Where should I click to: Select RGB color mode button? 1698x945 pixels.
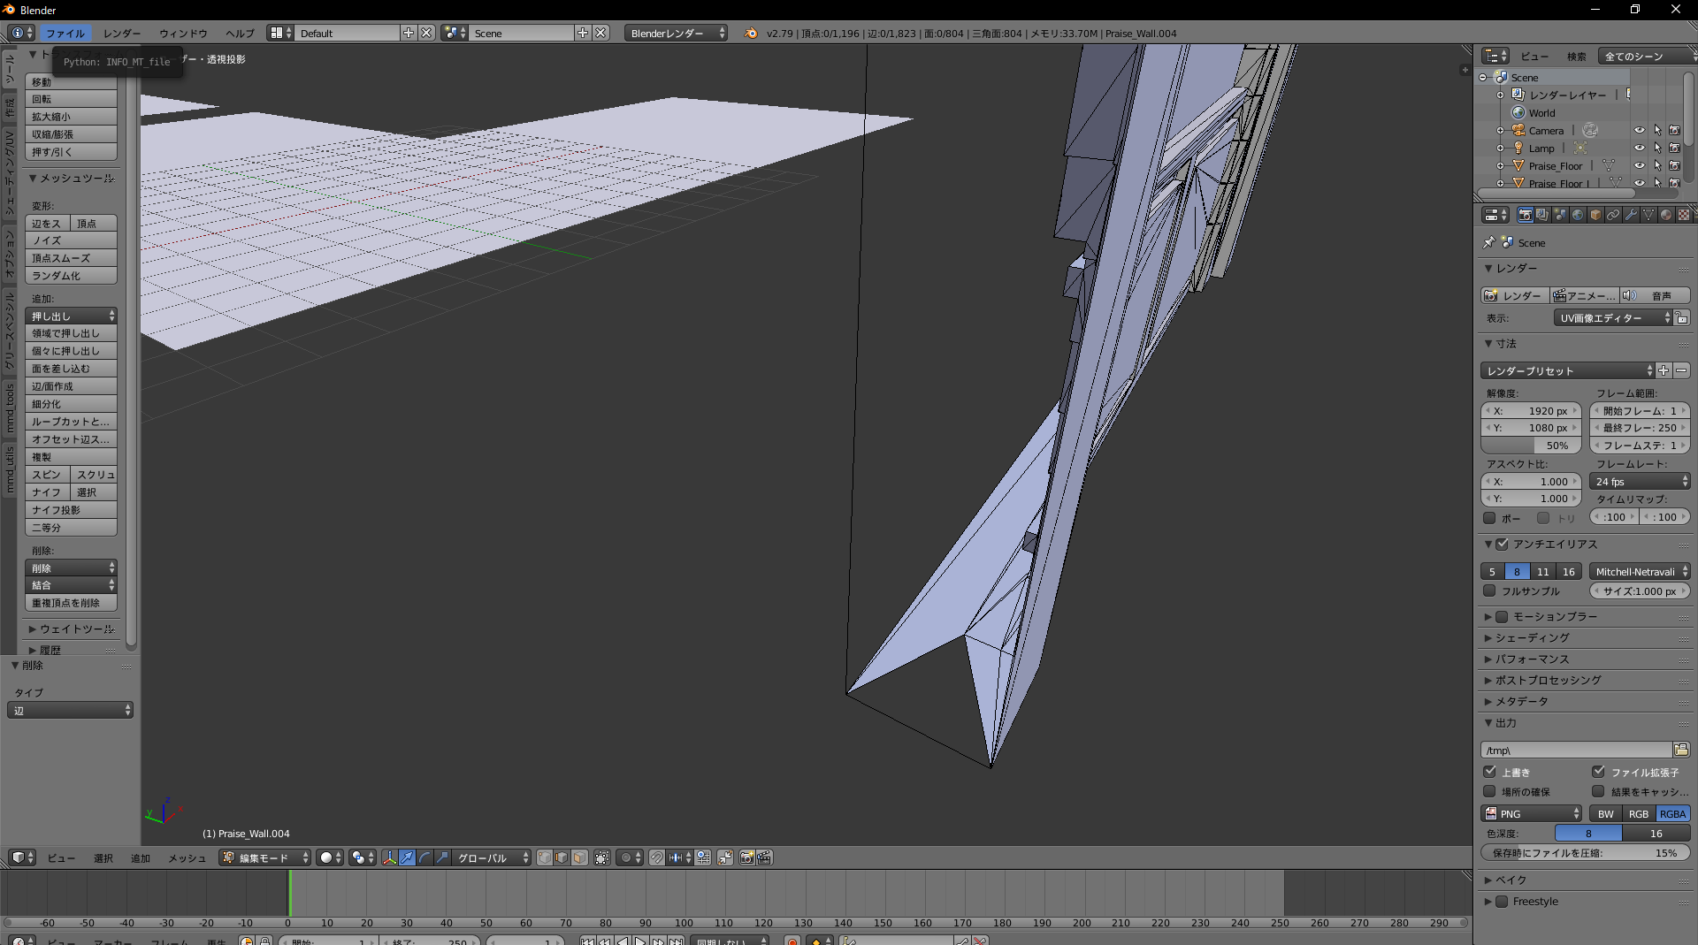coord(1639,813)
